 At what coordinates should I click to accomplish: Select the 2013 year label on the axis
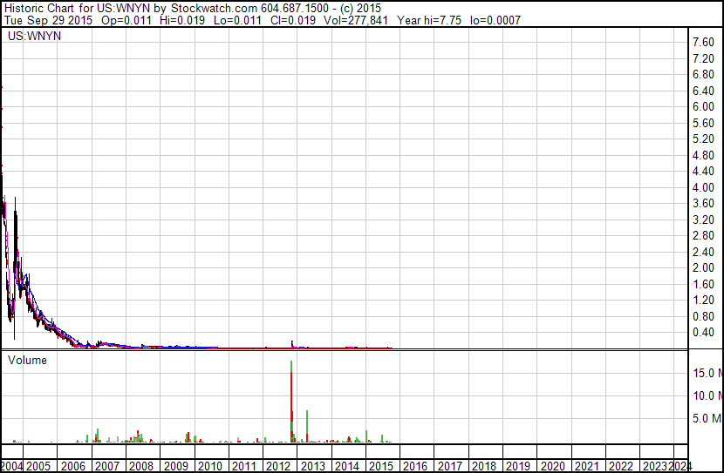click(313, 466)
